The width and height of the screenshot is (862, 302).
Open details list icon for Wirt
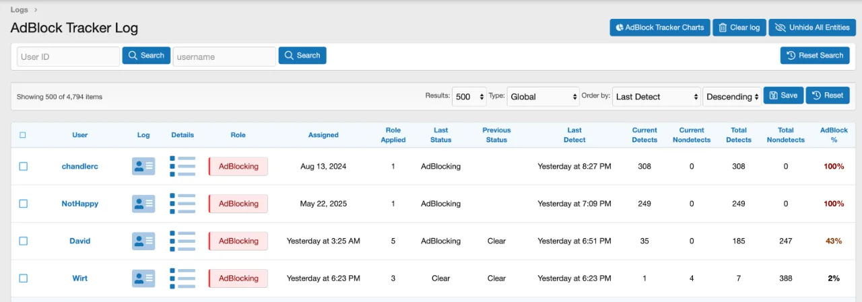(x=183, y=278)
